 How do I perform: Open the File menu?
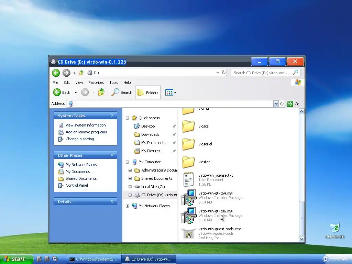tap(55, 82)
